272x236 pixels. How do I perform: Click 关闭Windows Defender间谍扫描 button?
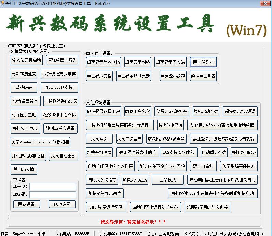(x=40, y=142)
